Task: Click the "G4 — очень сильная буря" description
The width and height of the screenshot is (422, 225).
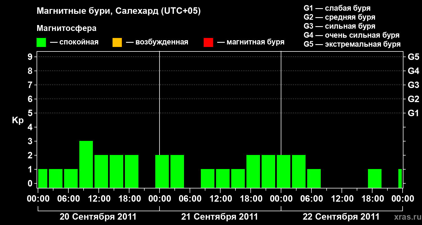Action: coord(352,35)
